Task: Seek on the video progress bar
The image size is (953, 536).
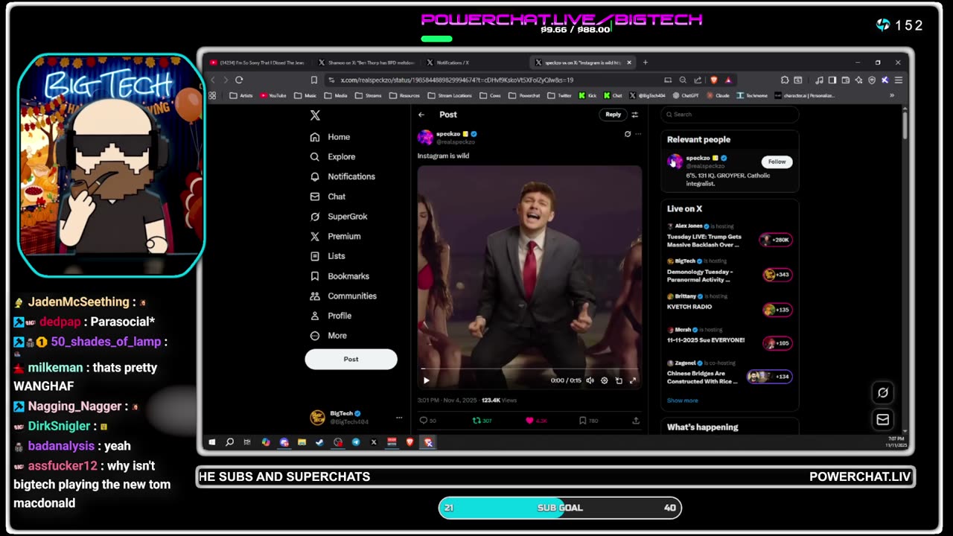Action: pyautogui.click(x=529, y=368)
